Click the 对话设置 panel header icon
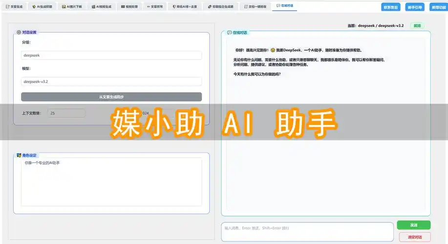The height and width of the screenshot is (244, 448). click(x=19, y=32)
